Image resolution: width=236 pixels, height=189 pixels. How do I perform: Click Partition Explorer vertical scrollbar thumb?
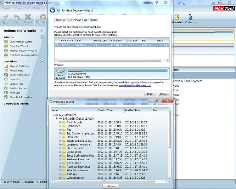[169, 129]
